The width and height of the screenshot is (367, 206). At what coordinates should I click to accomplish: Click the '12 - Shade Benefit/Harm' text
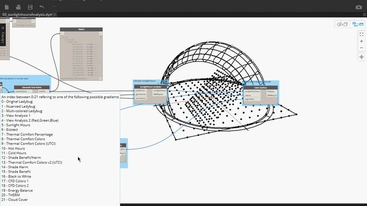[x=21, y=158]
